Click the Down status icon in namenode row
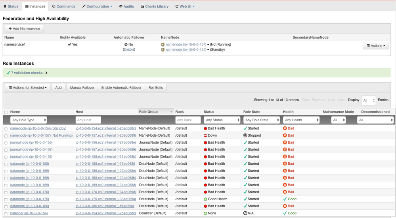This screenshot has width=396, height=218. tap(205, 135)
